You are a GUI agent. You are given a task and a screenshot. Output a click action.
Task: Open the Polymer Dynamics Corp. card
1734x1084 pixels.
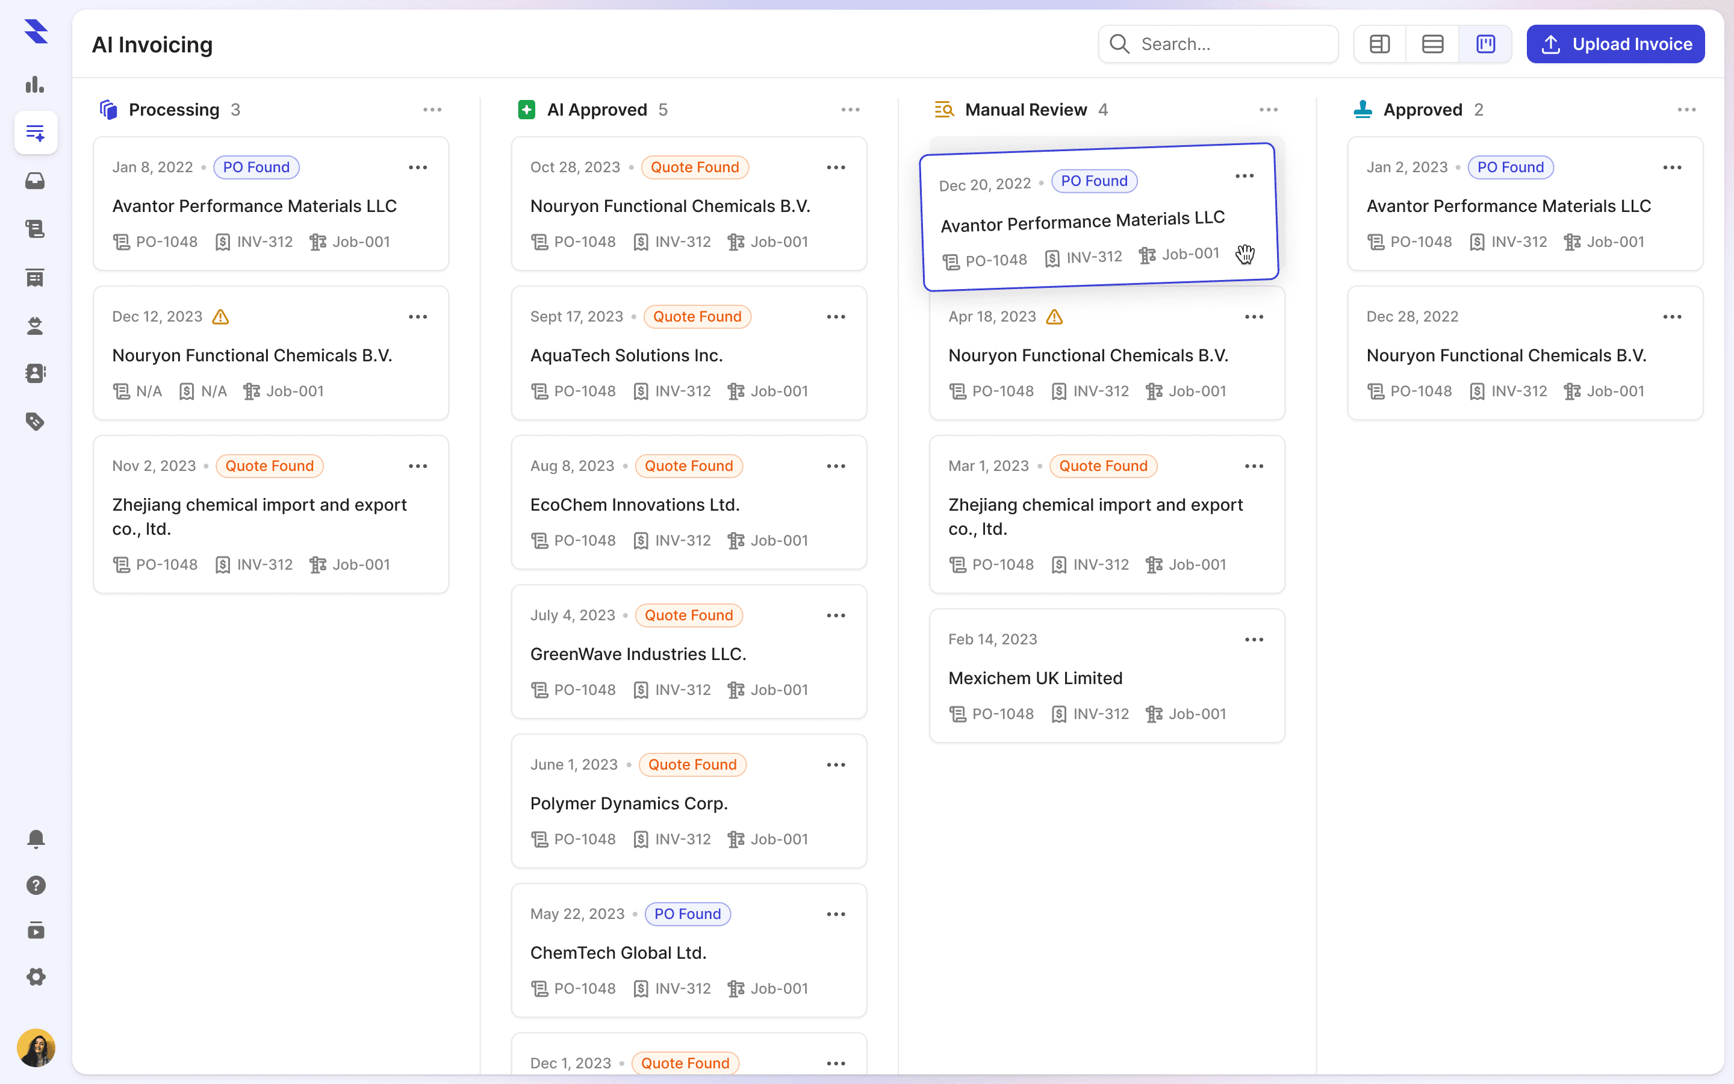689,801
